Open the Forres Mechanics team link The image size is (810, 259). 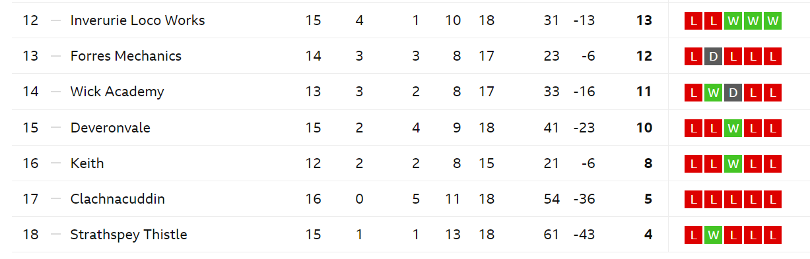[x=126, y=56]
